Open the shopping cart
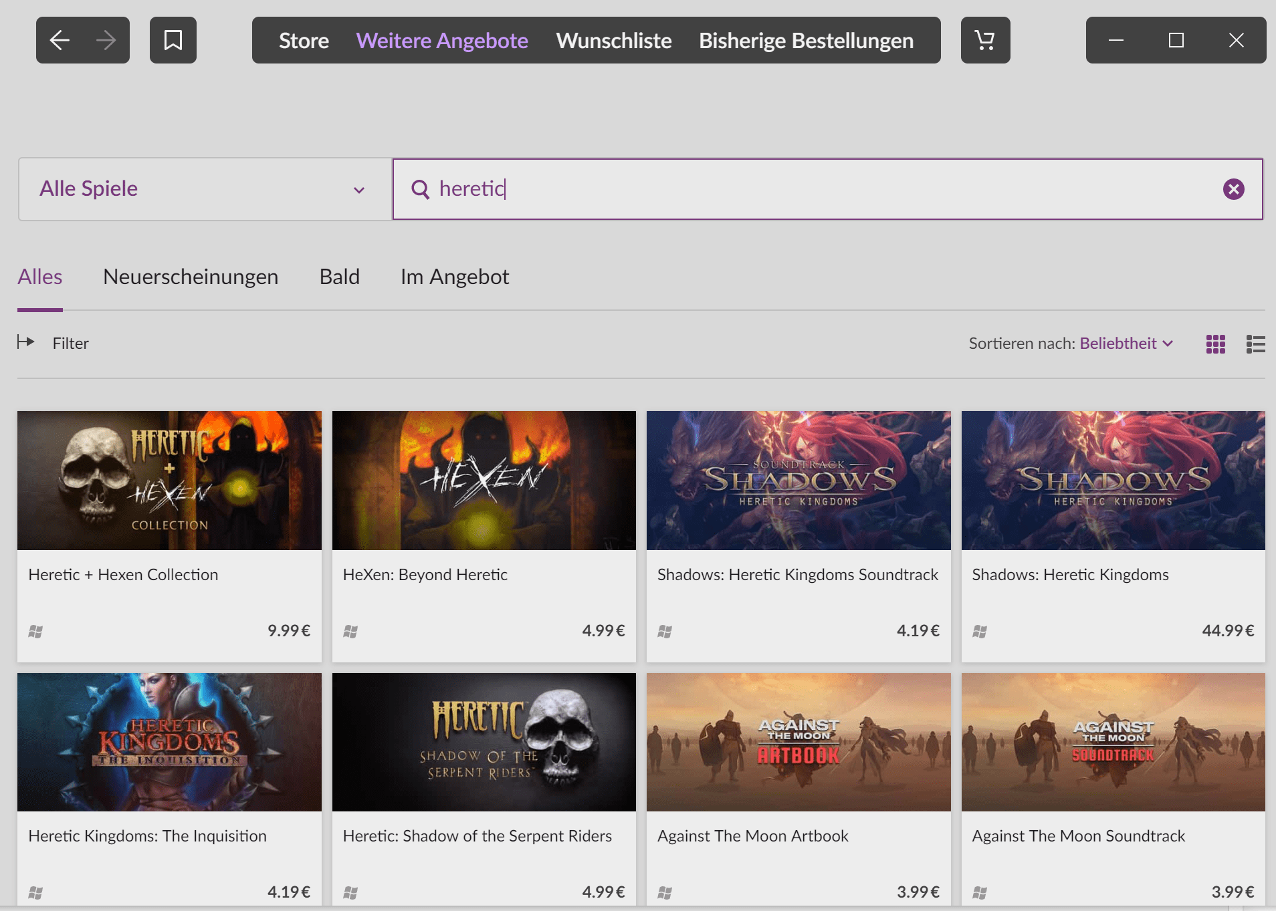Viewport: 1276px width, 911px height. point(985,40)
